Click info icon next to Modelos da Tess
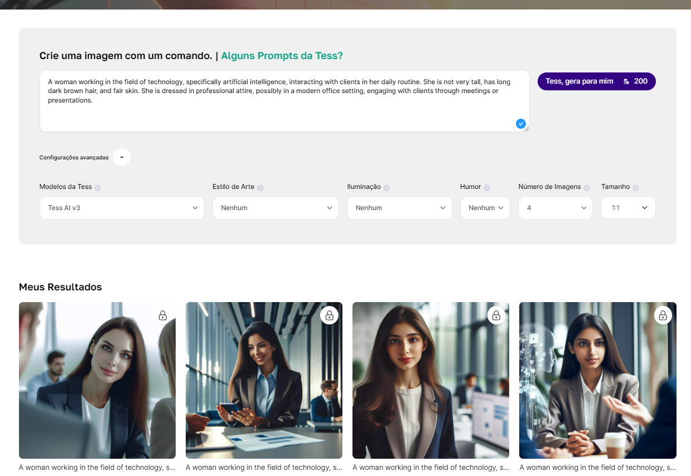 [98, 188]
